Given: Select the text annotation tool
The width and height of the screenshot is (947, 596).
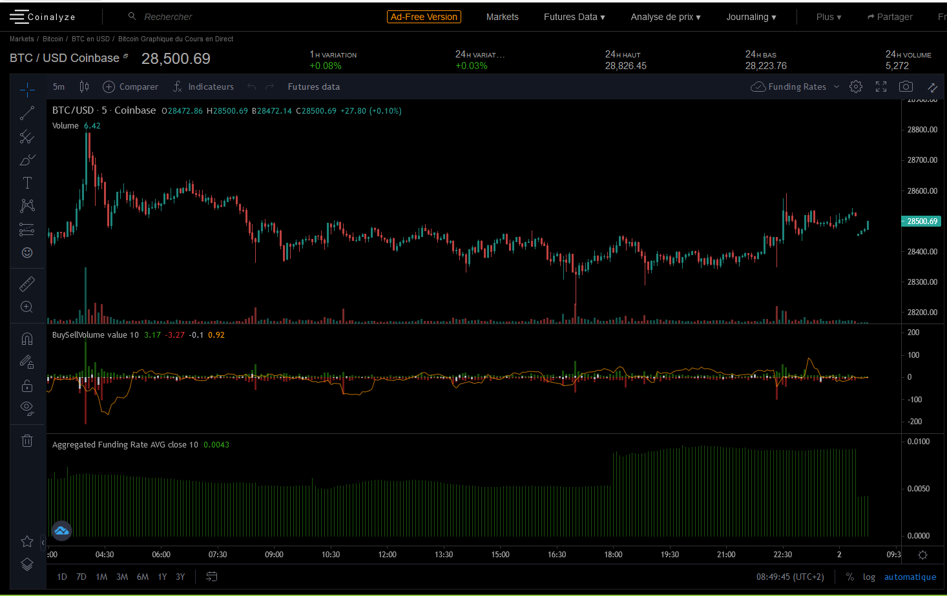Looking at the screenshot, I should point(27,183).
